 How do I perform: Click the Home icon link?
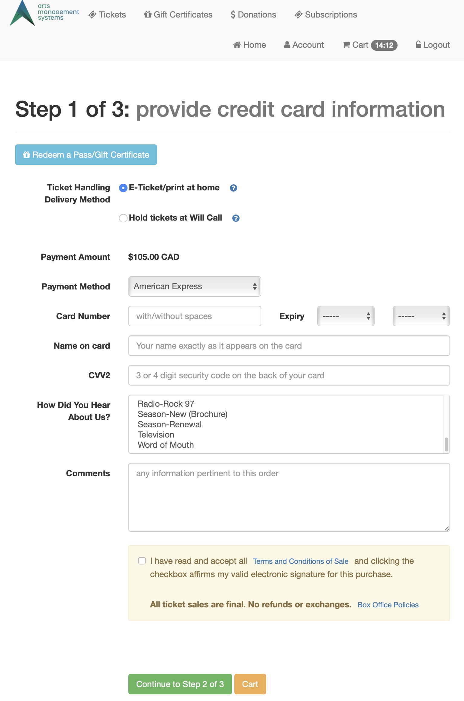pyautogui.click(x=250, y=45)
